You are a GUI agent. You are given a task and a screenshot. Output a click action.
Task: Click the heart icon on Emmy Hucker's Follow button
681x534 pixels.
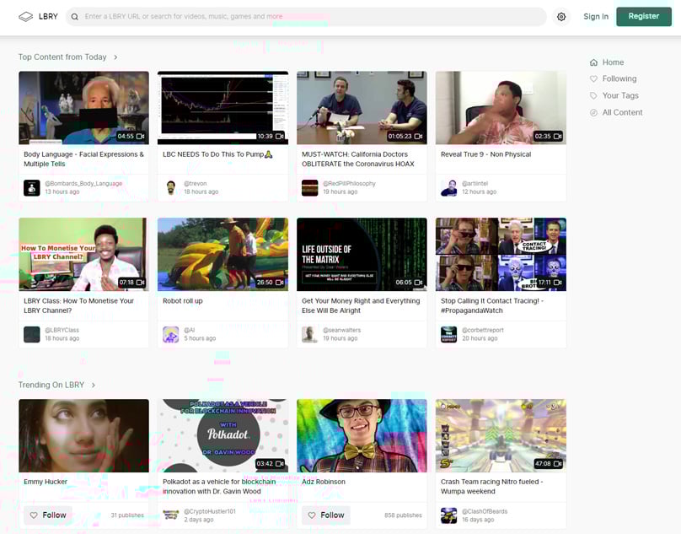coord(34,515)
